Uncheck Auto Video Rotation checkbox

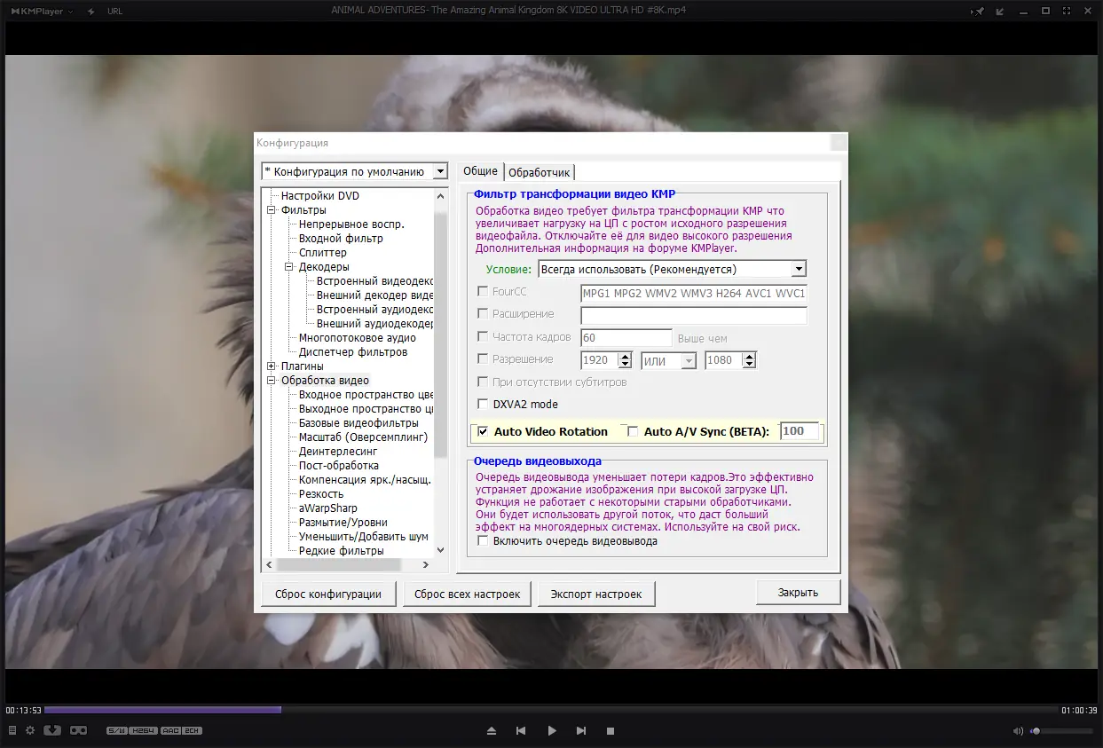(x=483, y=432)
